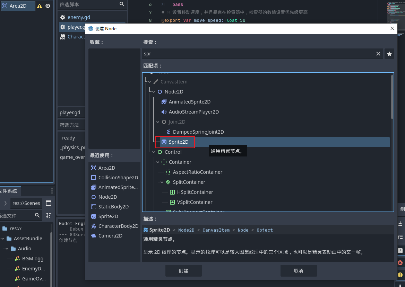Click the HSplitContainer icon

[172, 192]
